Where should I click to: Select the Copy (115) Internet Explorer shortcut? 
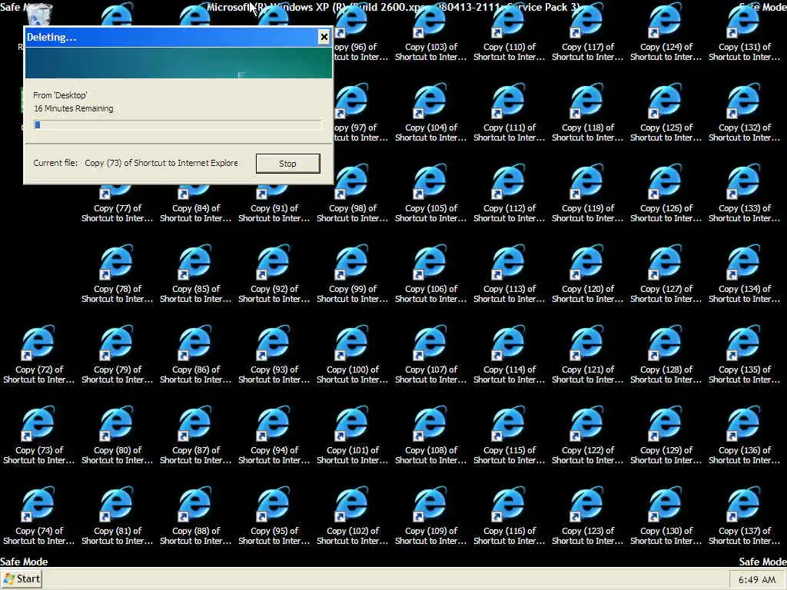point(509,436)
